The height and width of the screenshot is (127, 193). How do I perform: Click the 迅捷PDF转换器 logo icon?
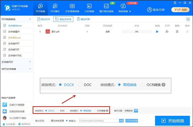[7, 8]
